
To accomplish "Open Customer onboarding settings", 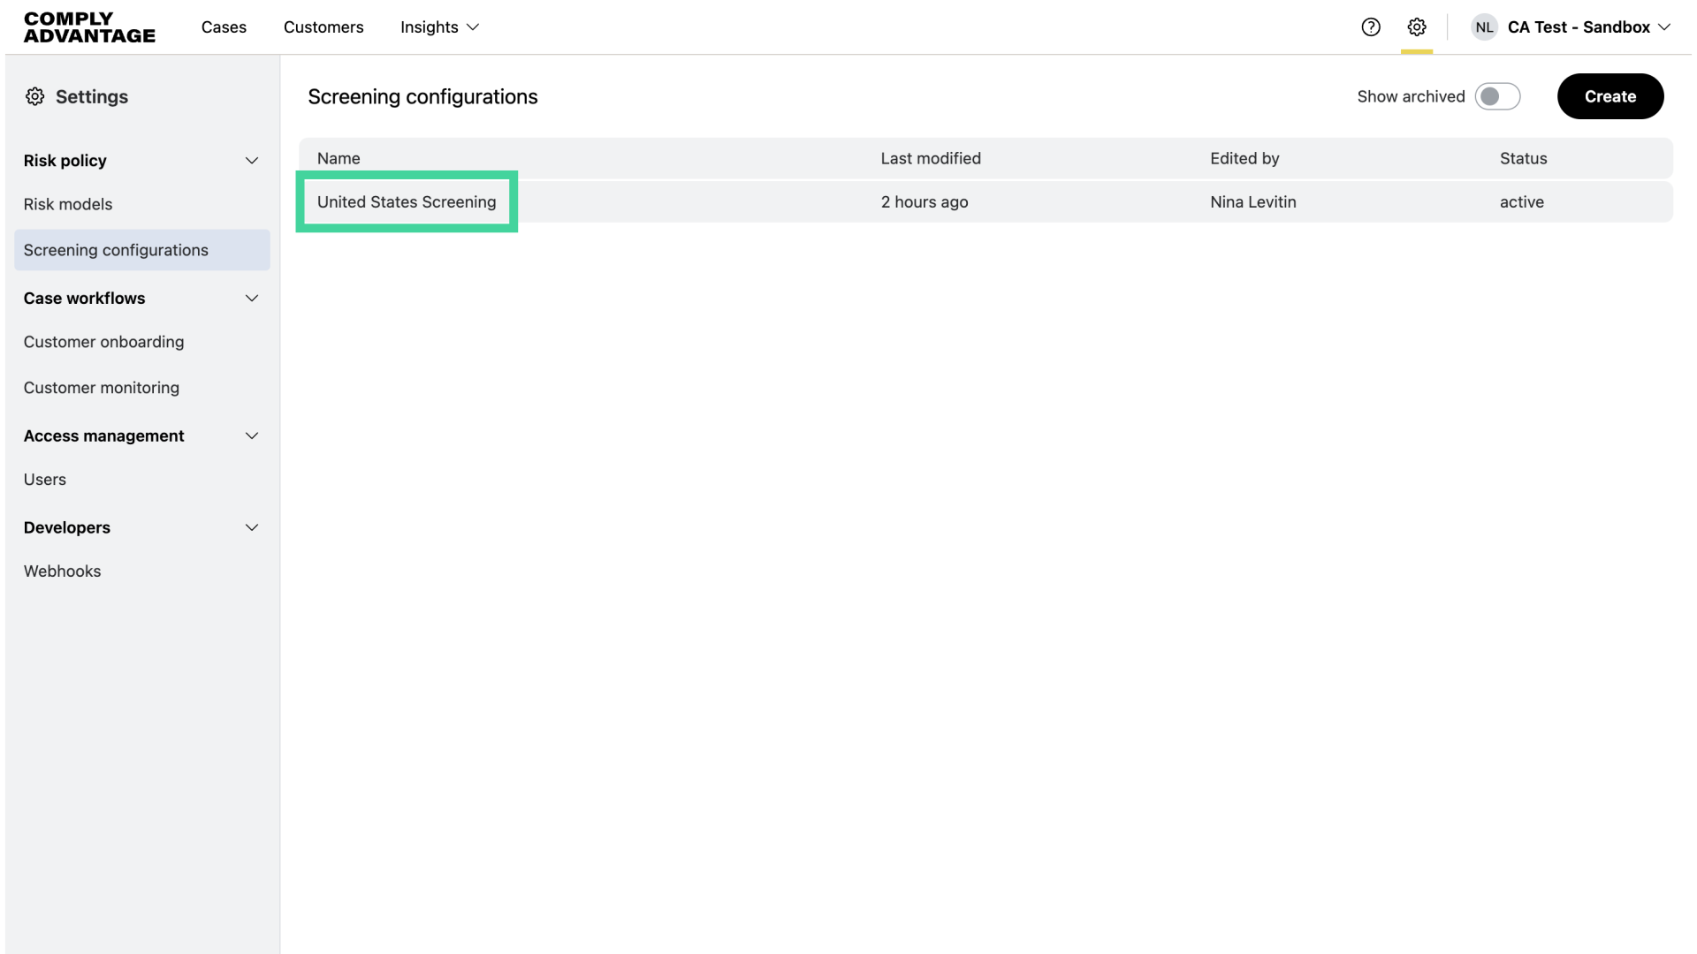I will tap(103, 342).
